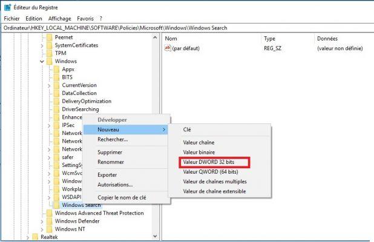Expand the Windows NT node
Screen dimensions: 374x242
42,229
